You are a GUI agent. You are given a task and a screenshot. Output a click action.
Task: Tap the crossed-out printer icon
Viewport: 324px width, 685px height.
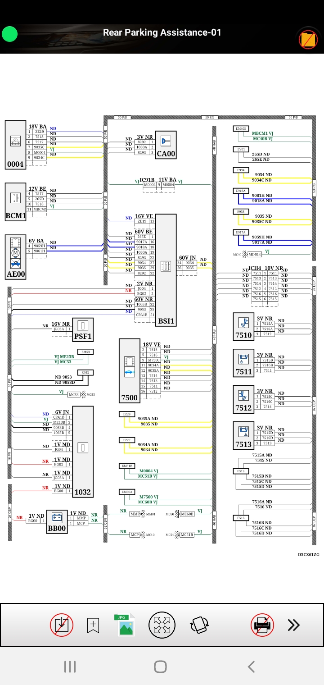coord(262,625)
